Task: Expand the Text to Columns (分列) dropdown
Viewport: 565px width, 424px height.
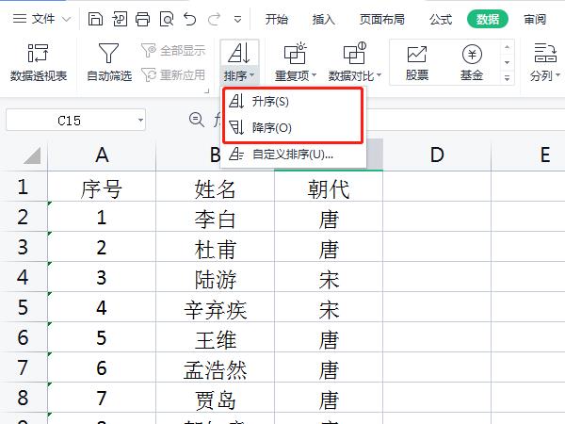Action: tap(545, 75)
